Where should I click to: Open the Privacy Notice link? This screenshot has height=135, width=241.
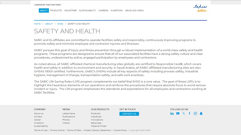click(57, 130)
